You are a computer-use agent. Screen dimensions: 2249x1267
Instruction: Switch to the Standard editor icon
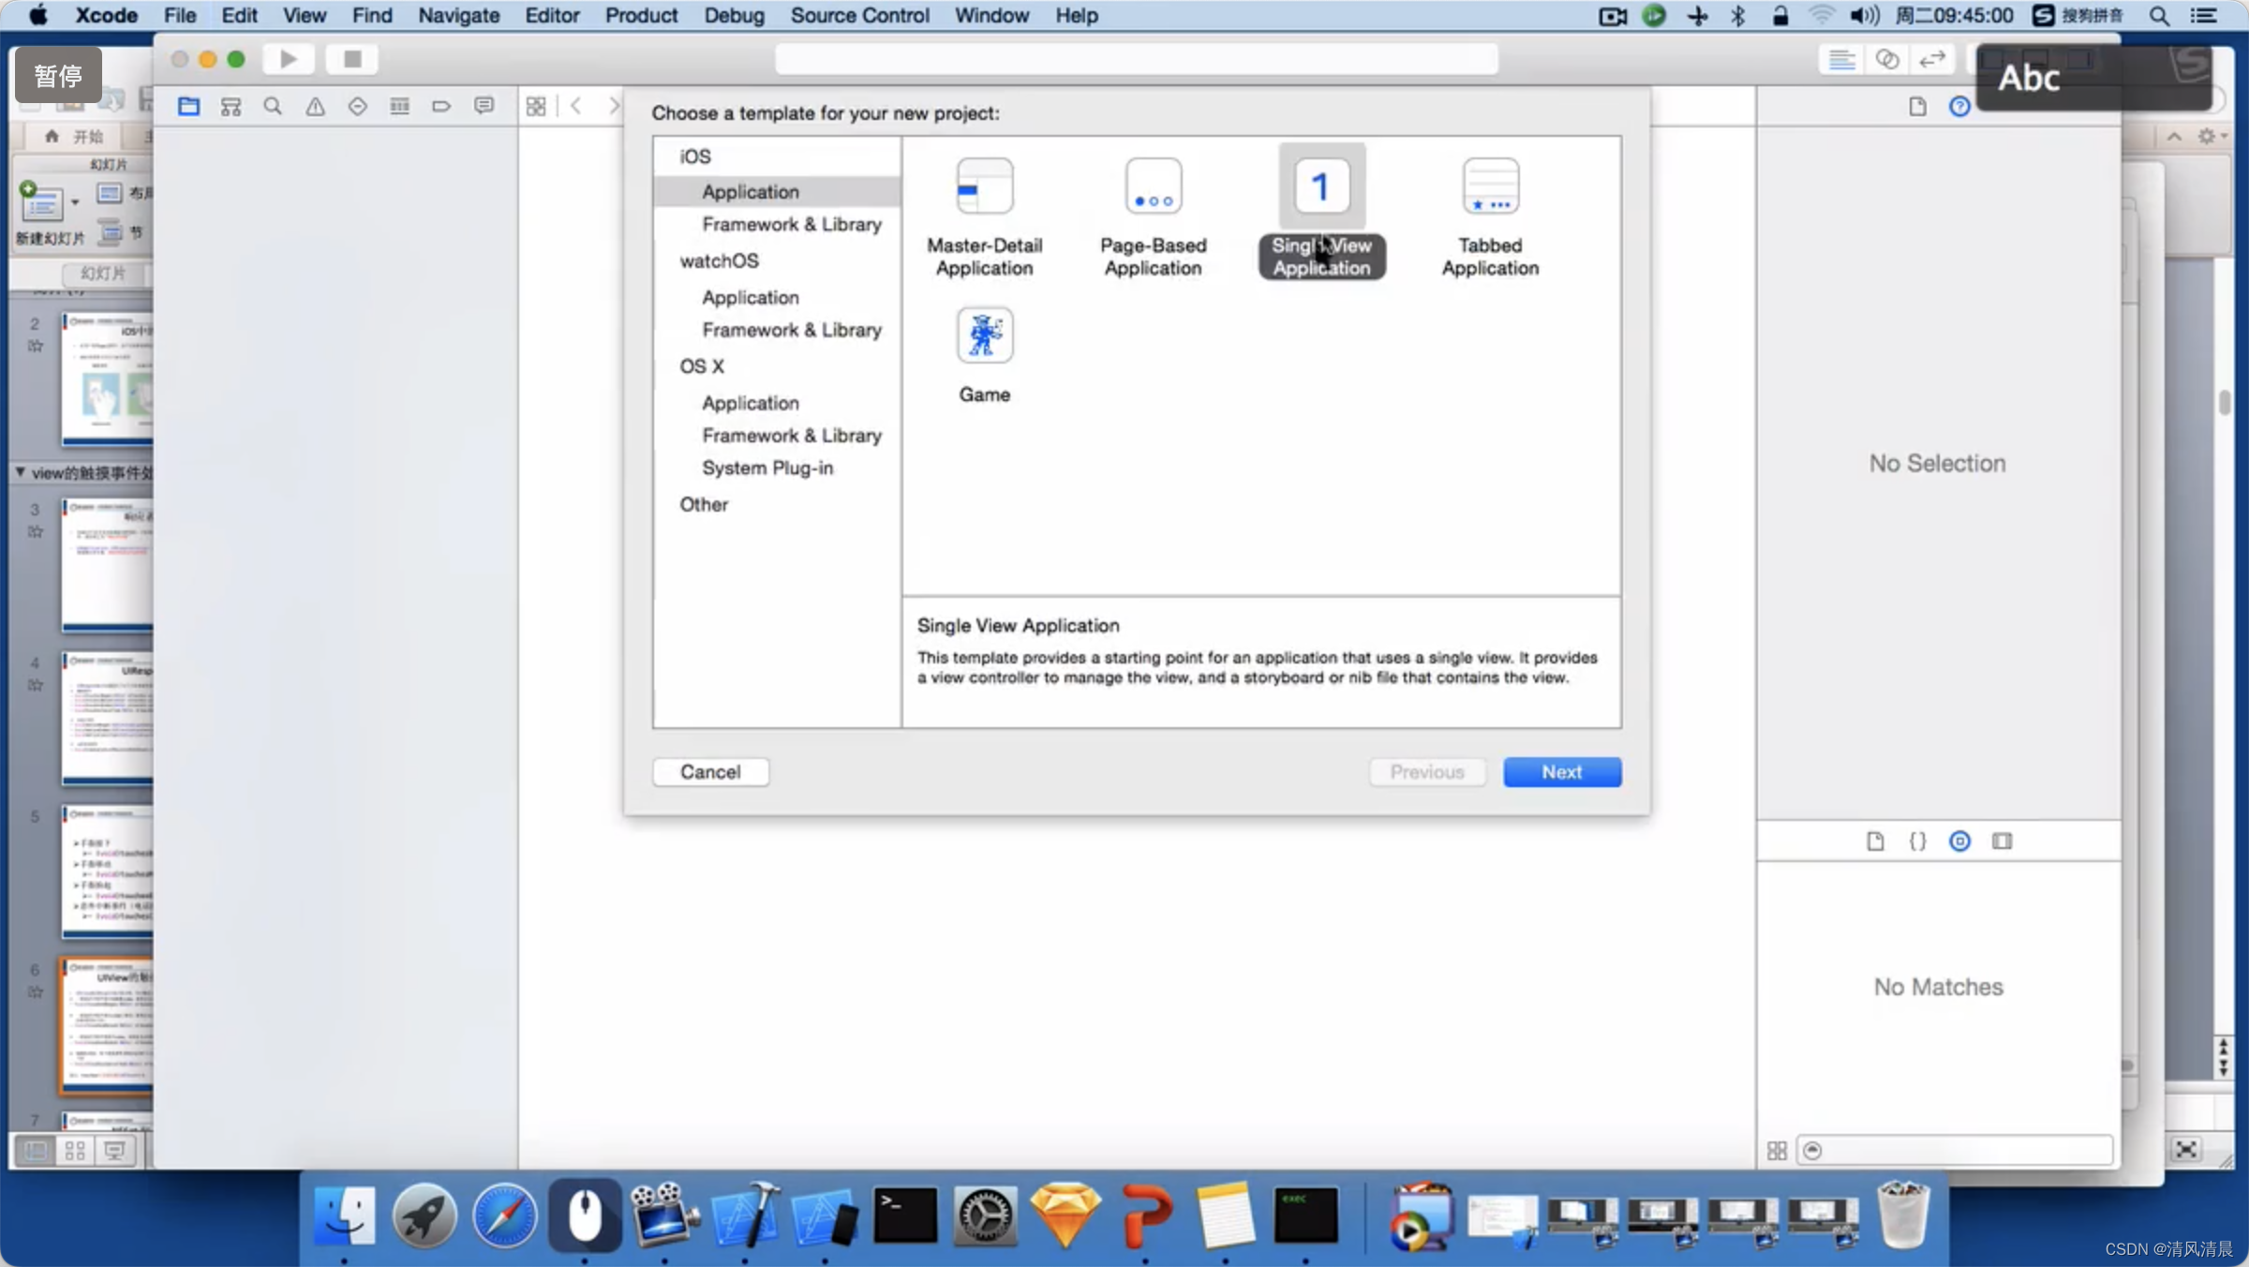[1841, 59]
